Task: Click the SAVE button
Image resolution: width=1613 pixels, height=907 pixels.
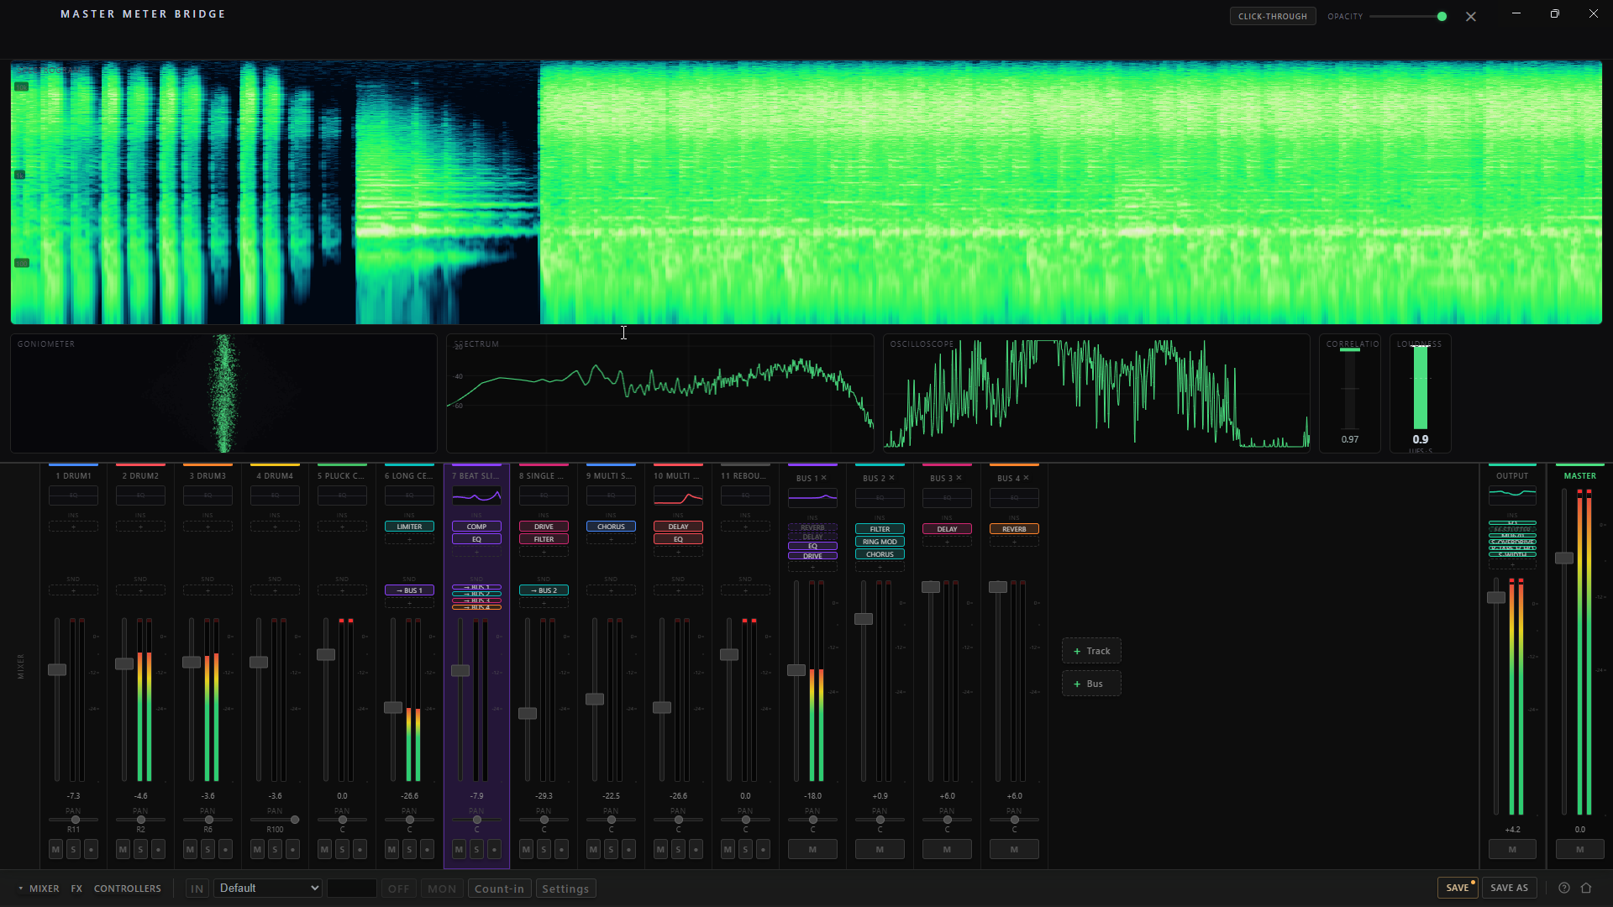Action: tap(1458, 888)
